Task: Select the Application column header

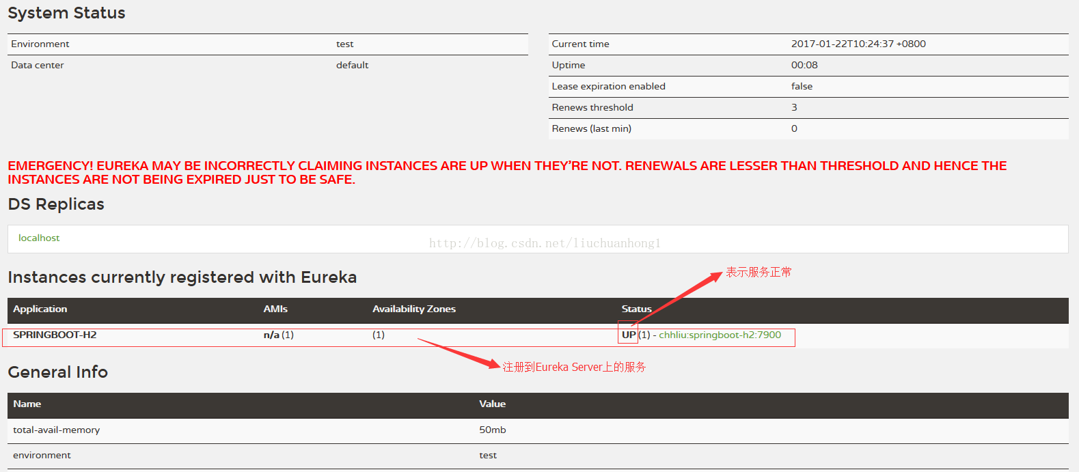Action: [40, 309]
